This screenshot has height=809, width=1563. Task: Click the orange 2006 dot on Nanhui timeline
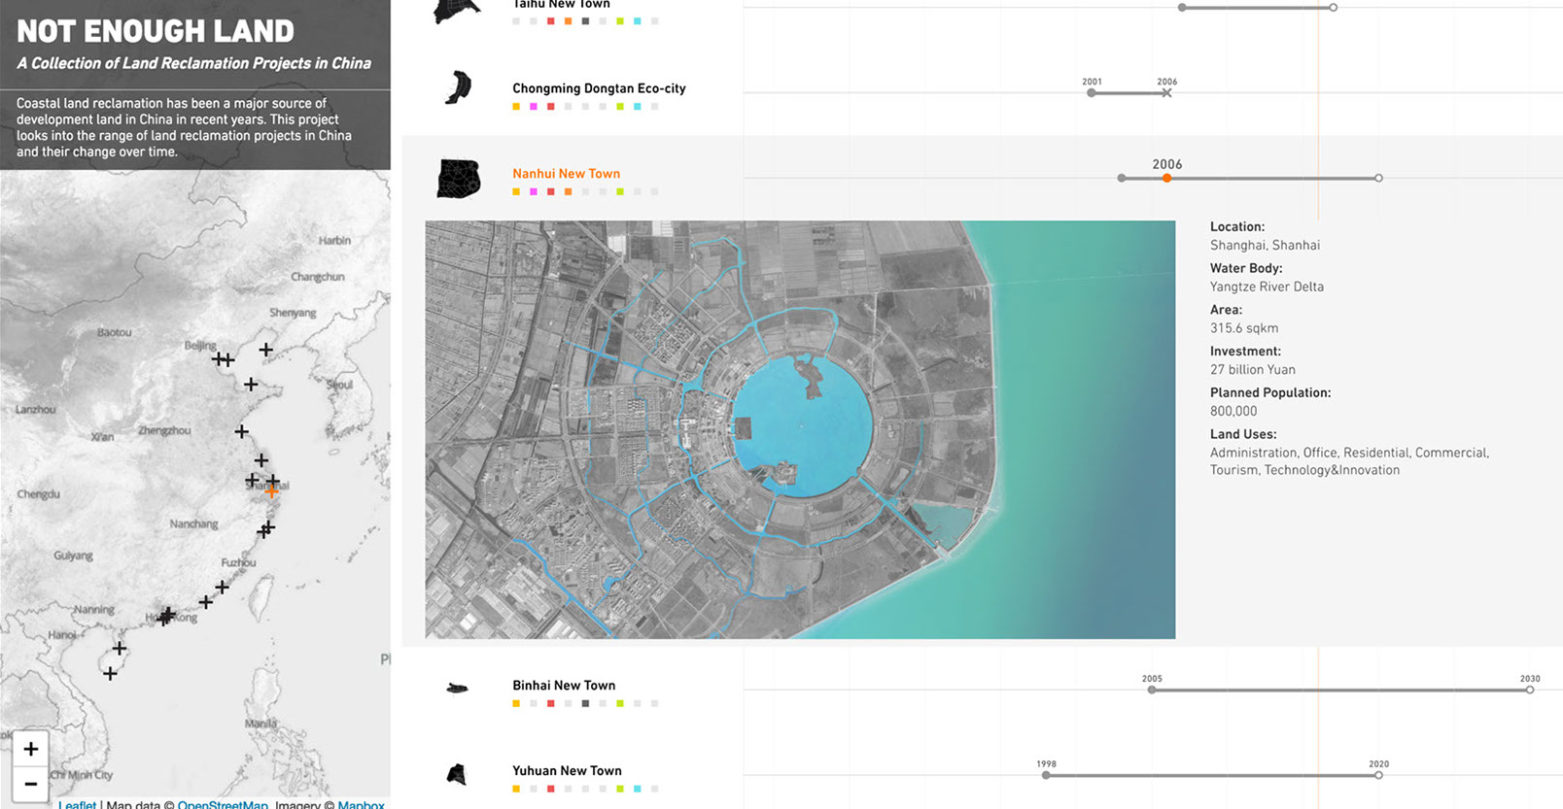[x=1166, y=178]
